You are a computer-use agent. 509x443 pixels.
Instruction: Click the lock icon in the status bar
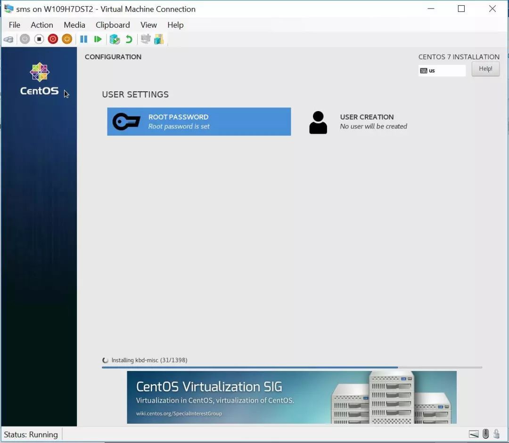point(496,434)
